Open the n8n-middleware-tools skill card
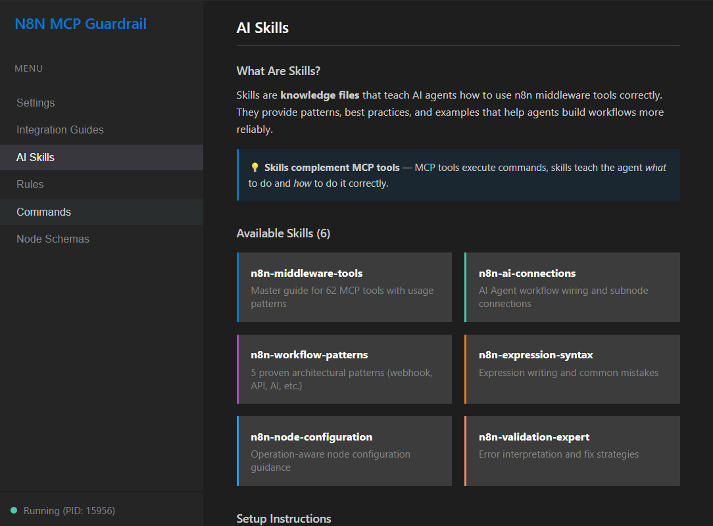 pyautogui.click(x=344, y=287)
